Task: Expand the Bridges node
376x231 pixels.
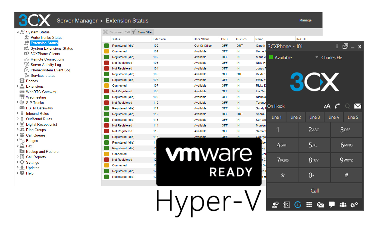Action: [x=18, y=141]
